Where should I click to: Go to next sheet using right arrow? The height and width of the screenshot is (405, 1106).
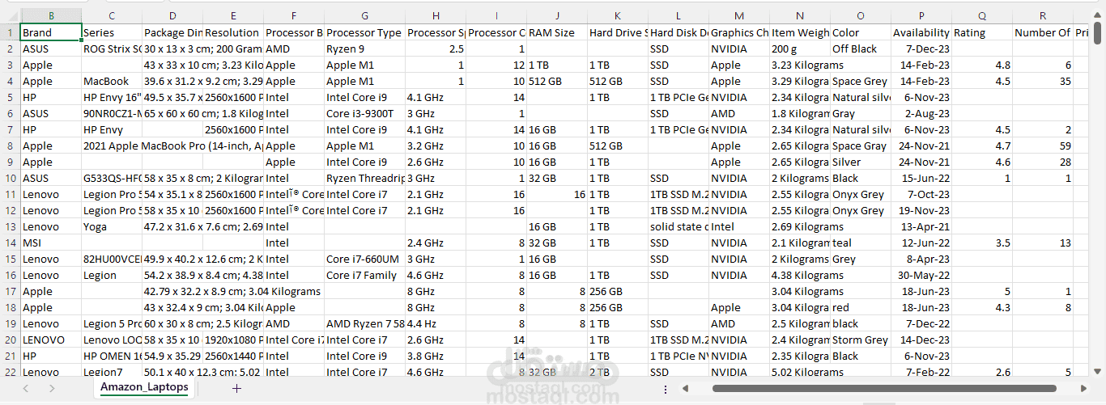[x=52, y=388]
